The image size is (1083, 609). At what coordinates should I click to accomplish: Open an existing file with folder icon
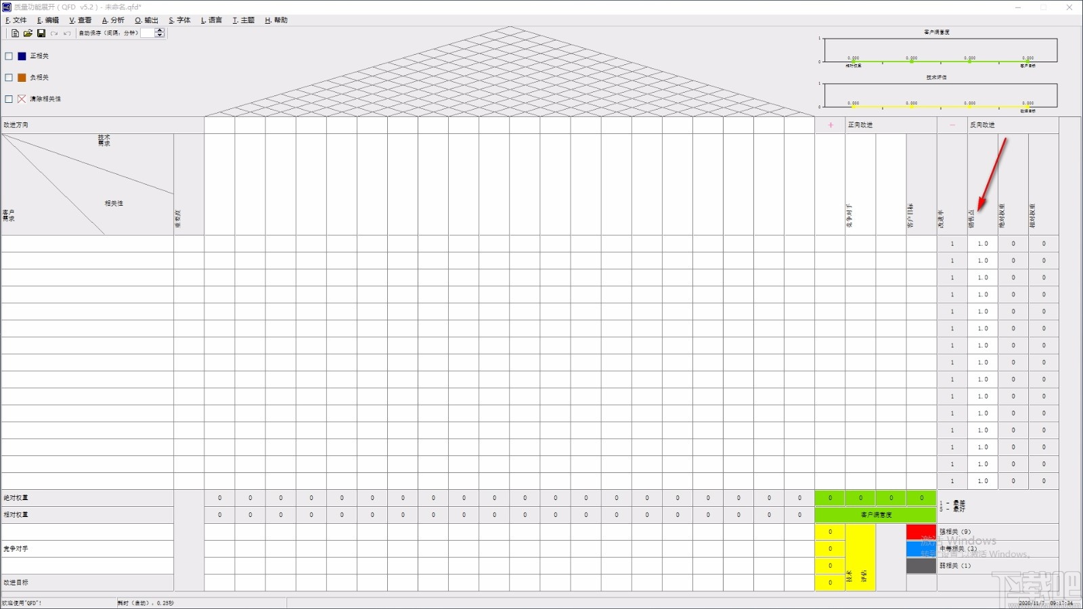(28, 33)
